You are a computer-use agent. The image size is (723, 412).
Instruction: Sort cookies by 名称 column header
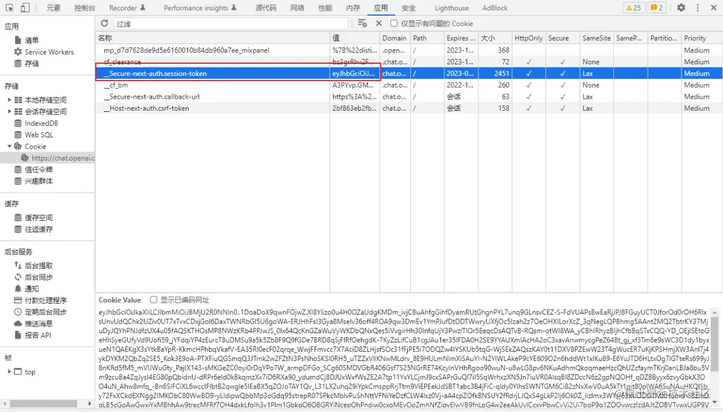(212, 38)
